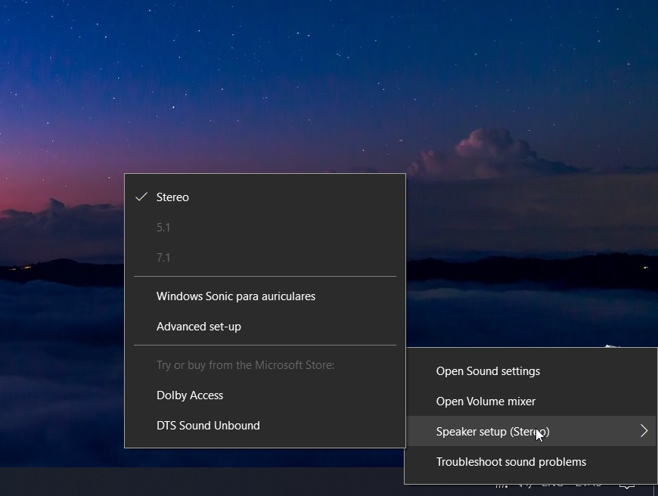Enable Windows Sonic para auriculares
Screen dimensions: 658x496
click(x=265, y=296)
